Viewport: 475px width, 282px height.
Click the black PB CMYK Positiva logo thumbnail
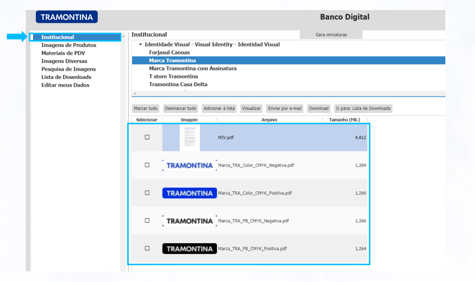(x=189, y=249)
